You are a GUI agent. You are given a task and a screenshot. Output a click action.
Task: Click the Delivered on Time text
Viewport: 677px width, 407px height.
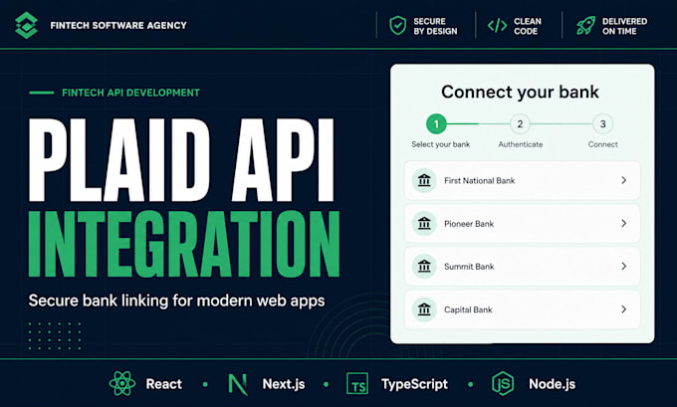coord(624,26)
